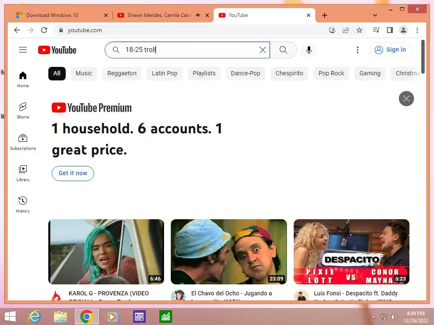
Task: Clear the search box with the X
Action: click(x=262, y=50)
